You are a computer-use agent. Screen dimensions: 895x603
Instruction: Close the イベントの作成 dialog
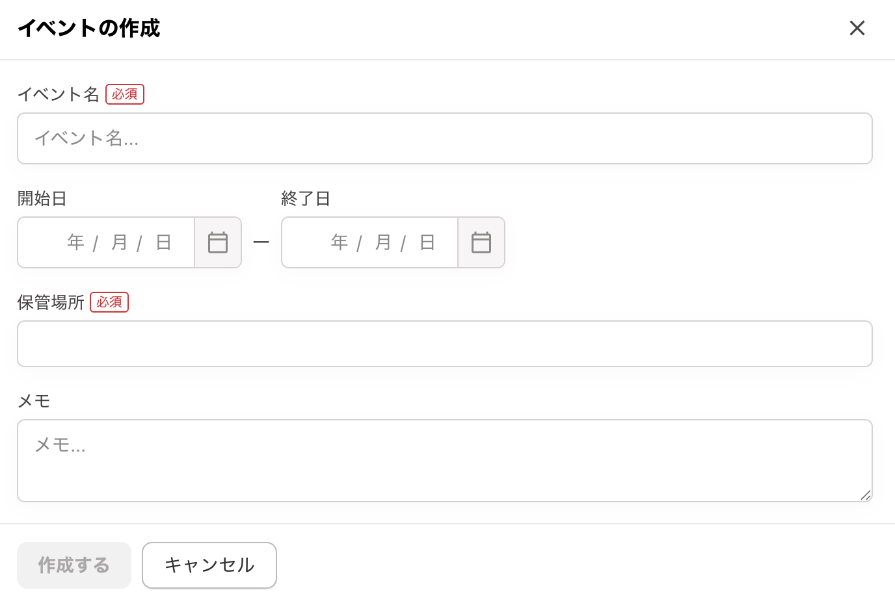coord(857,28)
